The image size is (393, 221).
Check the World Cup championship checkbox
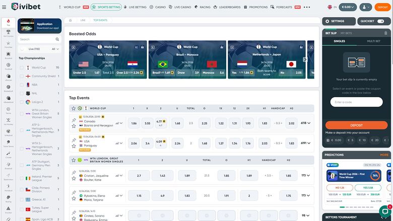point(22,67)
